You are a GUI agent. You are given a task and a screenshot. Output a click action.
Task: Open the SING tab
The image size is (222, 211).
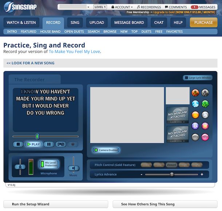(x=75, y=22)
